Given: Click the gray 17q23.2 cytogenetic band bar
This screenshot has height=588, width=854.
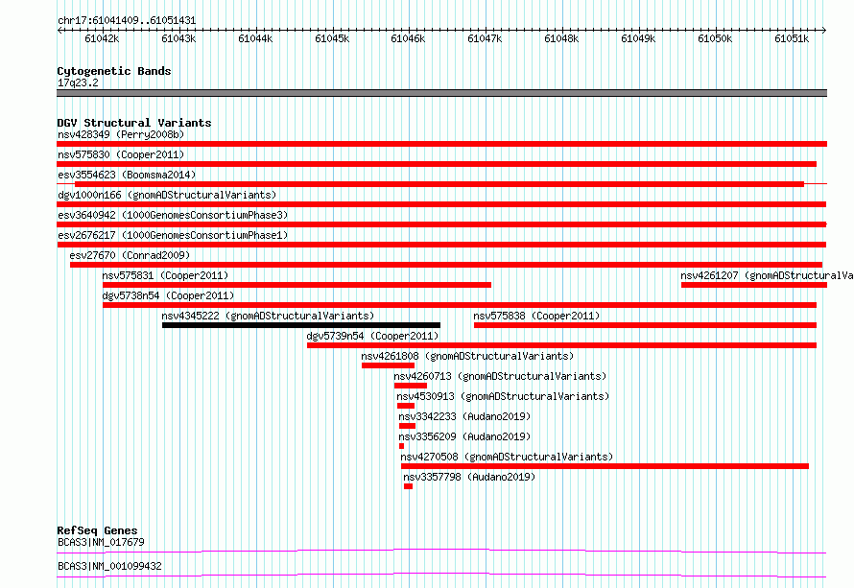Looking at the screenshot, I should (441, 93).
